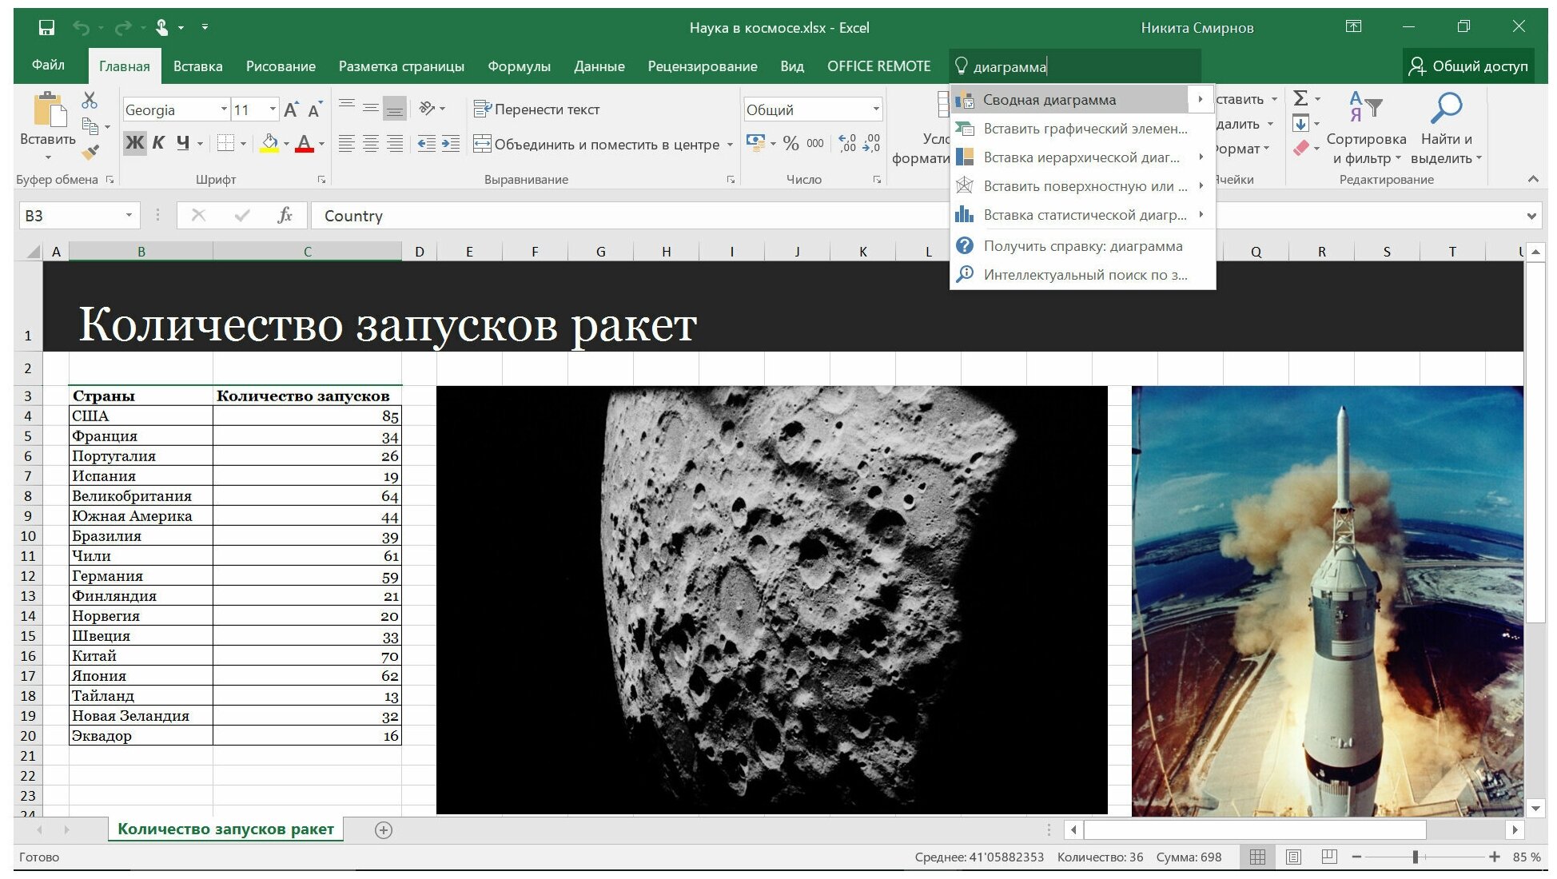Viewport: 1557px width, 879px height.
Task: Open font color palette dropdown arrow
Action: click(321, 144)
